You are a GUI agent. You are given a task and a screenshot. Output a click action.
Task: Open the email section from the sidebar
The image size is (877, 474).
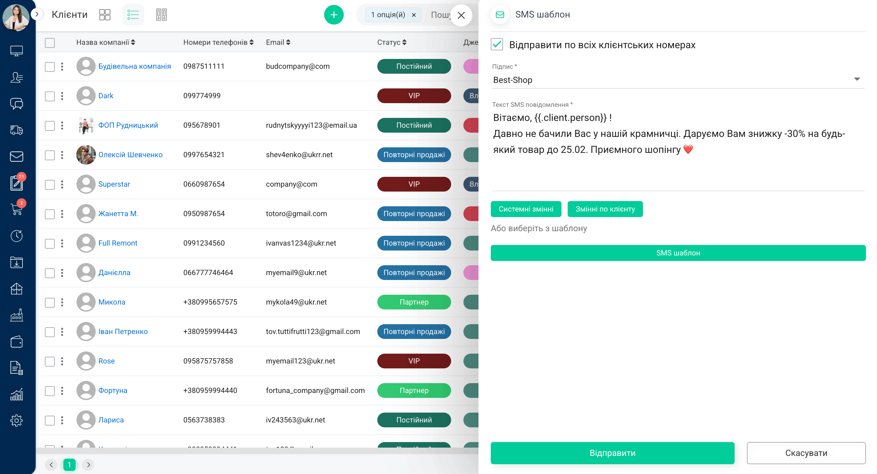click(x=16, y=157)
